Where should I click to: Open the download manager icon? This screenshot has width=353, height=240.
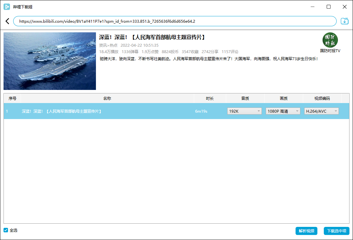coord(344,21)
